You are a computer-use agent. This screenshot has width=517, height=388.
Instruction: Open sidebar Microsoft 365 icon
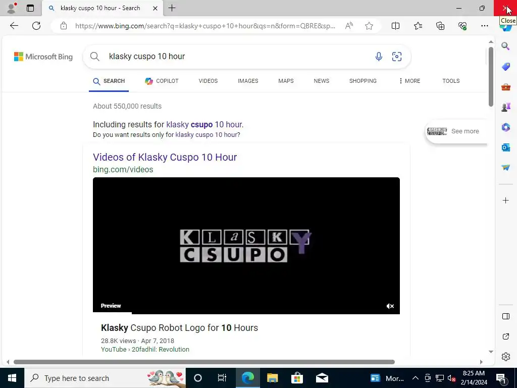[x=505, y=127]
